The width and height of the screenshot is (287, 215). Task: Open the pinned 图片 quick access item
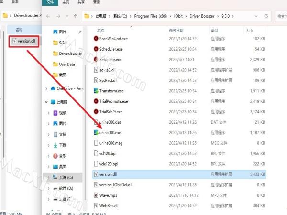pos(62,32)
